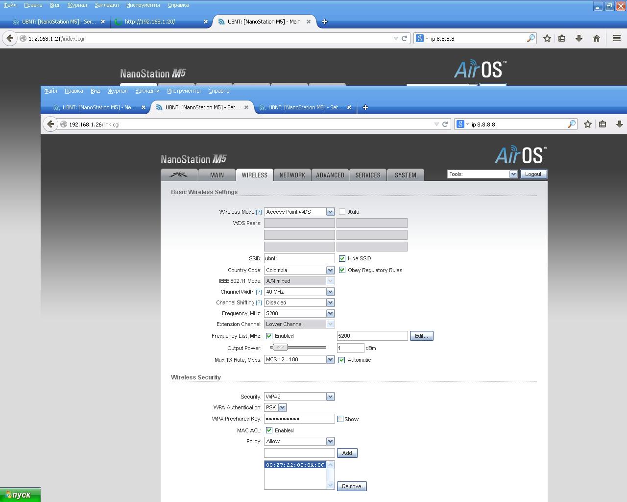This screenshot has height=502, width=627.
Task: Reload page in background browser window
Action: point(404,38)
